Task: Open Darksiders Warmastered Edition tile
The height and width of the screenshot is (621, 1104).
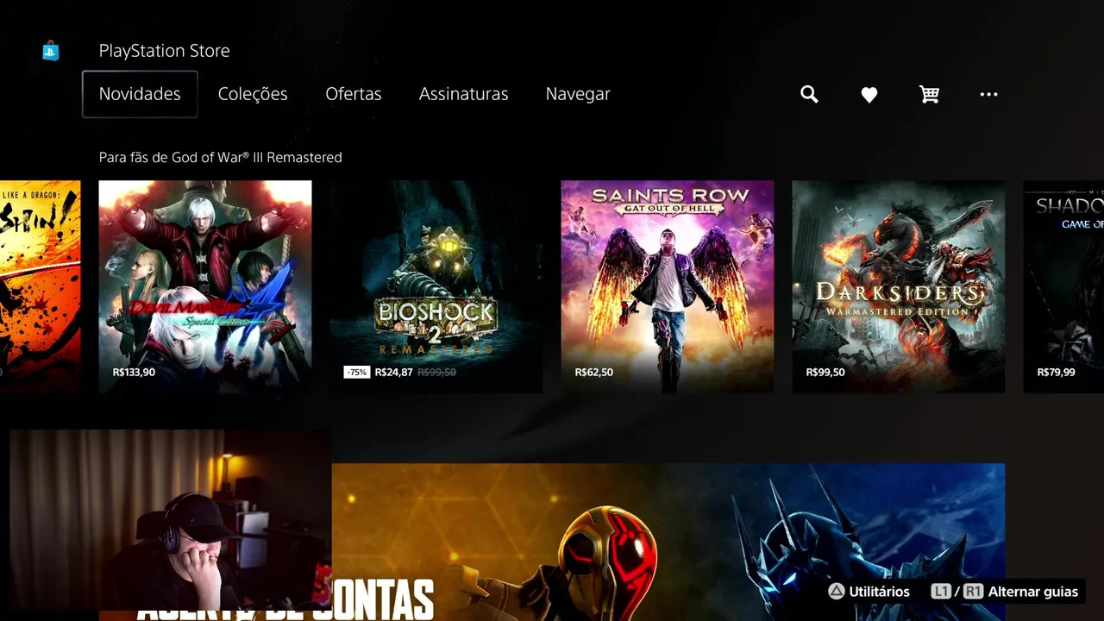Action: pyautogui.click(x=899, y=286)
